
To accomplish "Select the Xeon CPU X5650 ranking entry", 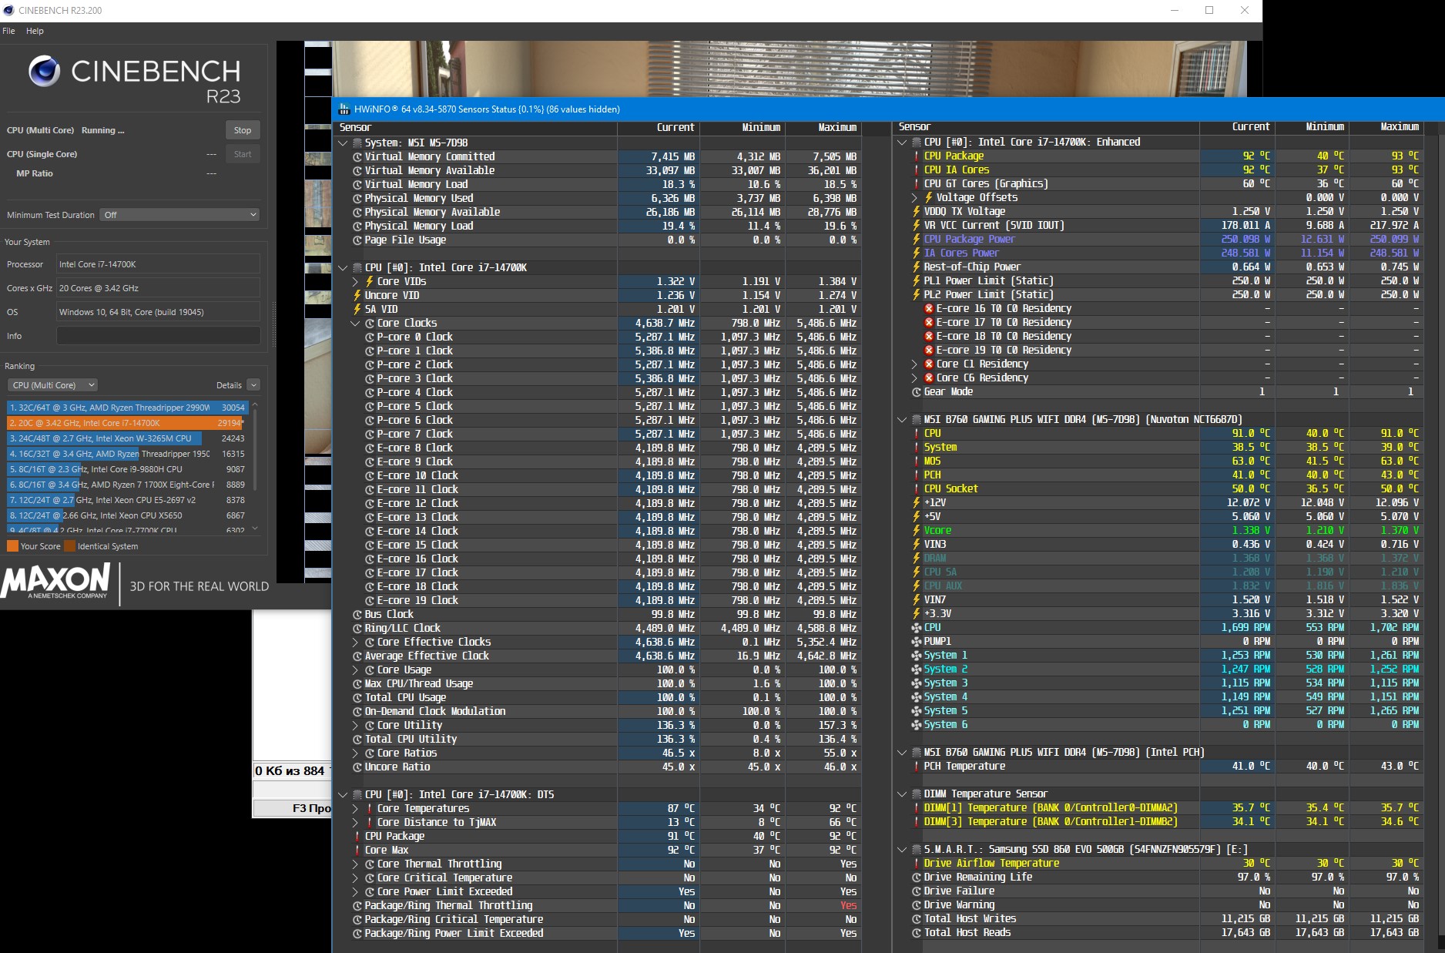I will (x=127, y=515).
